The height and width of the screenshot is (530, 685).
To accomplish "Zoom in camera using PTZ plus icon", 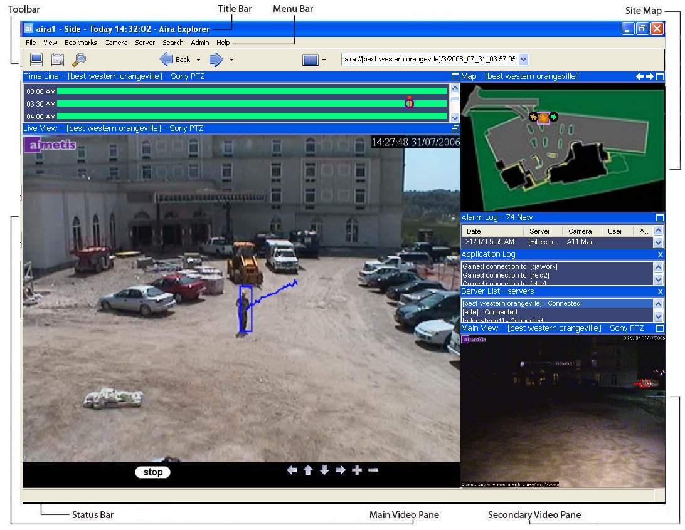I will (x=357, y=470).
